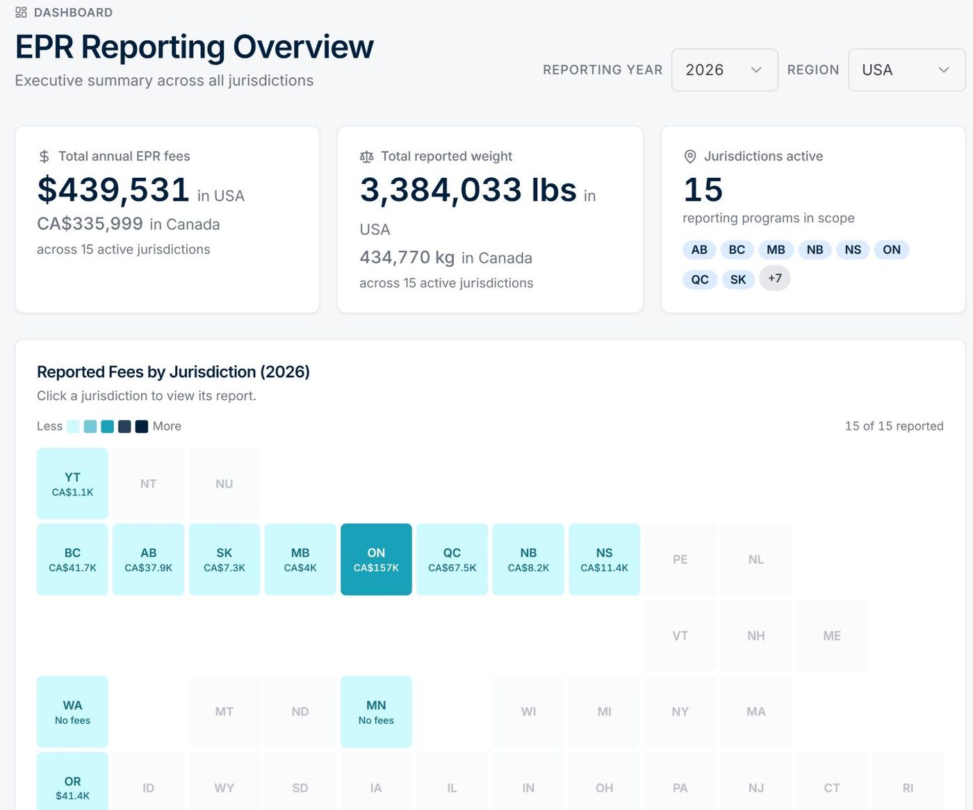
Task: Open the WA No fees map tile
Action: click(x=72, y=712)
